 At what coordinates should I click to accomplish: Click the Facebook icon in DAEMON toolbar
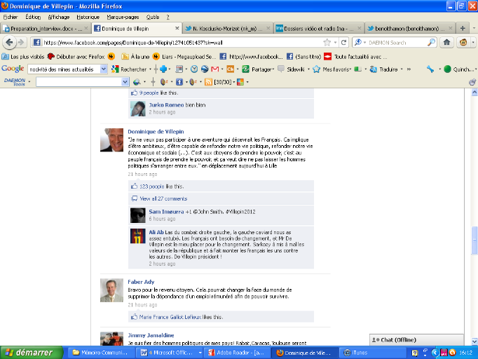[179, 82]
